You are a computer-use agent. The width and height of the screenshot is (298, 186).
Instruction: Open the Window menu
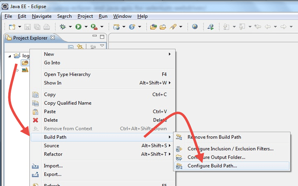tap(123, 16)
